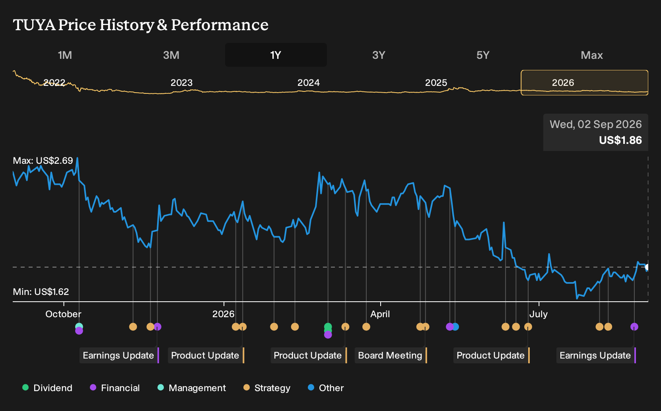Open the Product Update label beside first Earnings Update
Viewport: 661px width, 411px height.
[206, 355]
